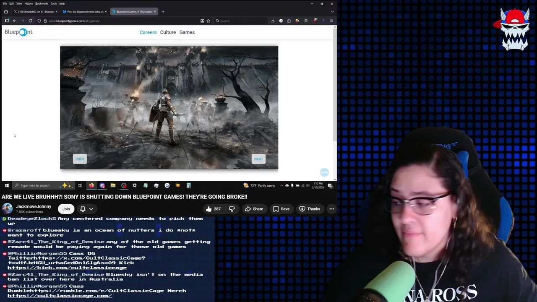
Task: Expand the notification dropdown chevron
Action: (x=91, y=209)
